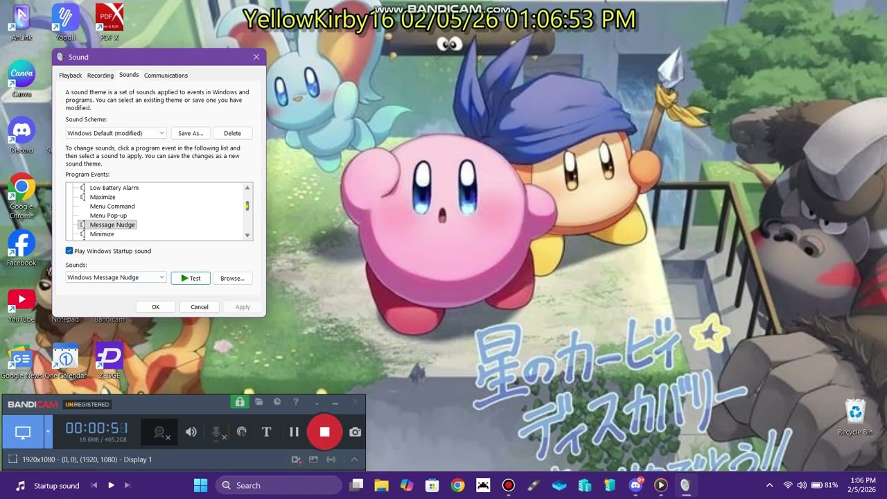This screenshot has width=887, height=499.
Task: Open the Discord desktop shortcut
Action: point(21,134)
